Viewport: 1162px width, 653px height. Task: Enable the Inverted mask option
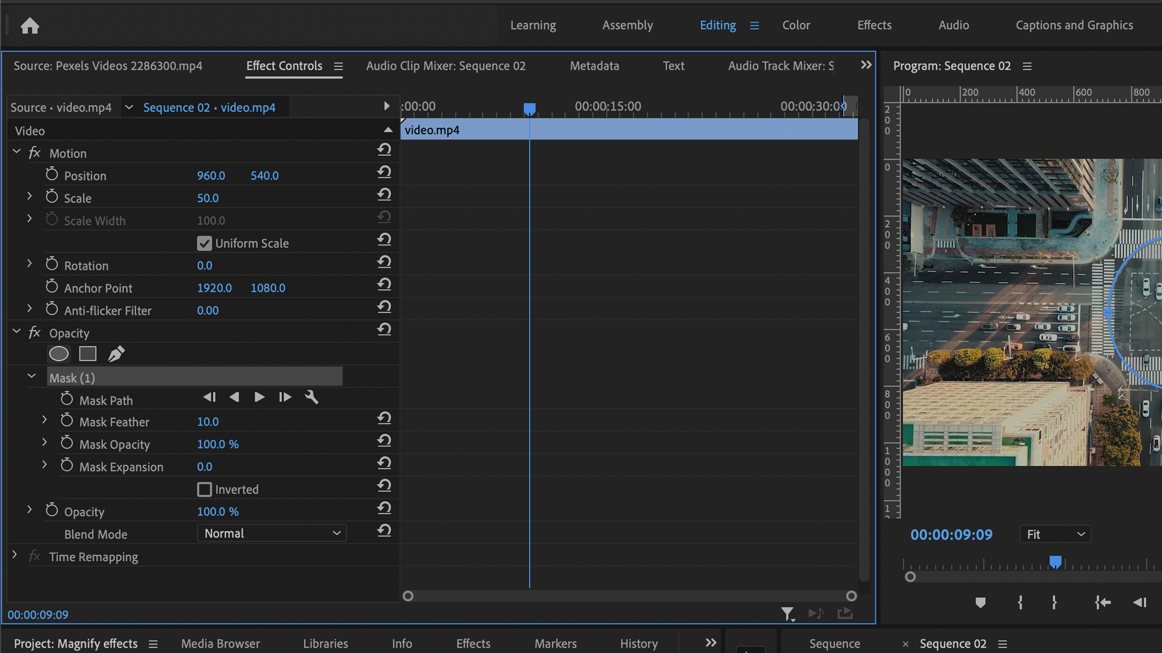click(204, 489)
